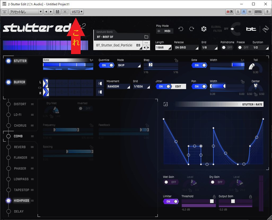Toggle Jitter ON switch
The width and height of the screenshot is (272, 220).
pos(164,86)
